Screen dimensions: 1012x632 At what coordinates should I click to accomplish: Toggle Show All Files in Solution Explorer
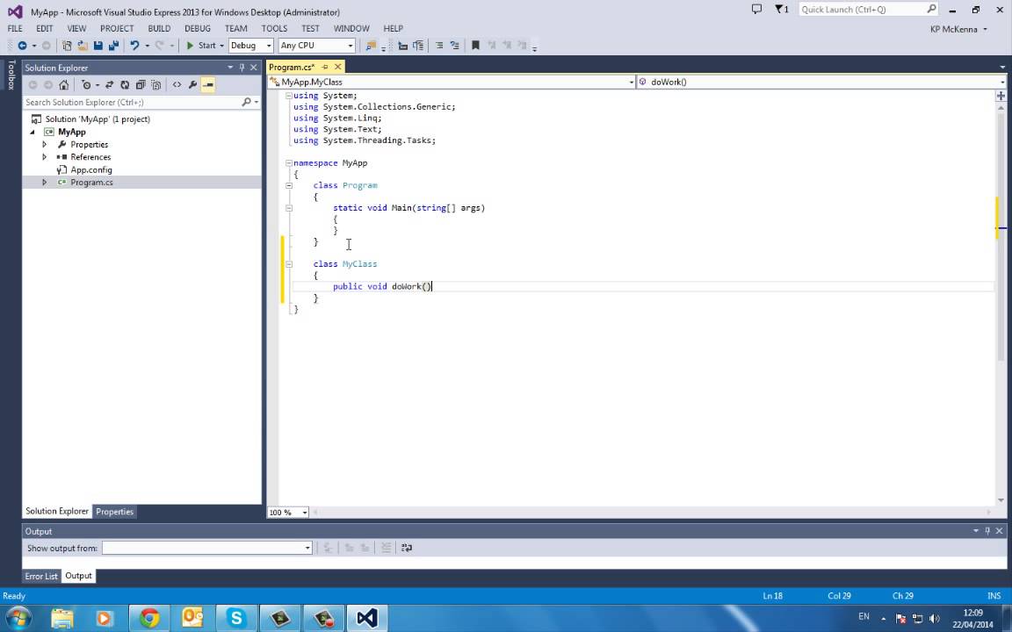point(155,84)
